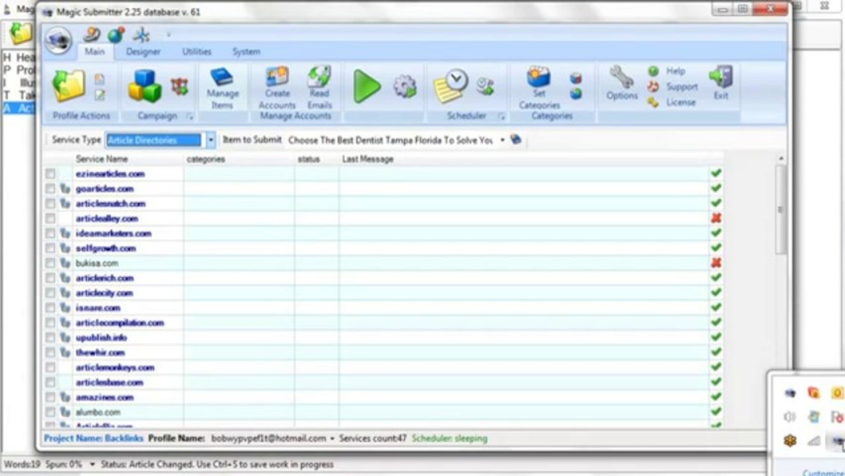Click the upper small icon in Categories group
Image resolution: width=845 pixels, height=476 pixels.
pyautogui.click(x=576, y=79)
